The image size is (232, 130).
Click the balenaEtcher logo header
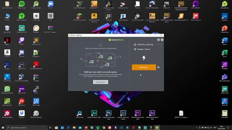(116, 40)
